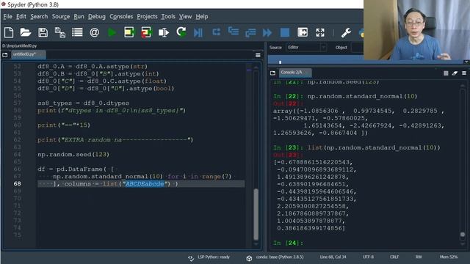Click line number 68 in gutter
The image size is (470, 264).
(17, 184)
